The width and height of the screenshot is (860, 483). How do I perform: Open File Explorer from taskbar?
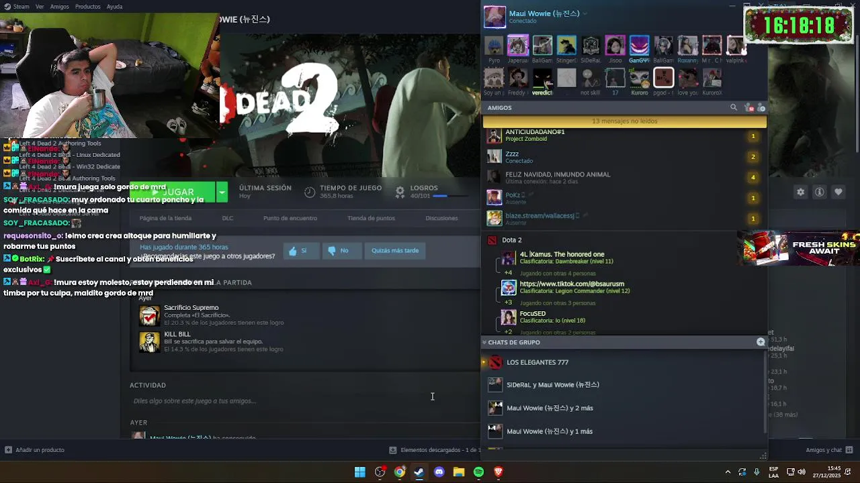[x=459, y=472]
